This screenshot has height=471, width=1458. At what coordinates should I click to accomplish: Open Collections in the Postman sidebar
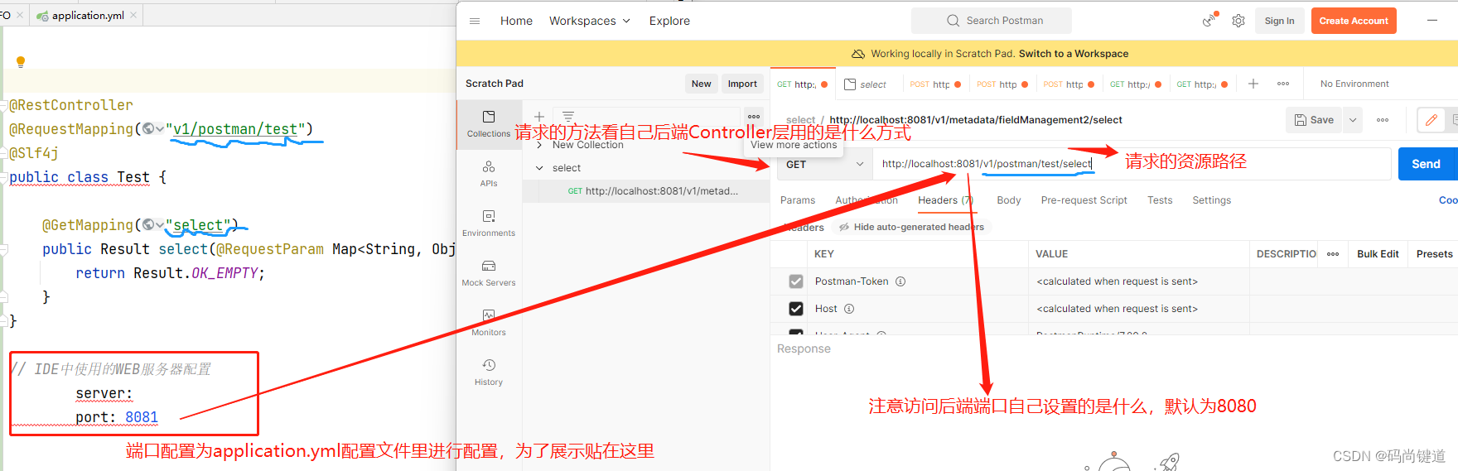[x=489, y=124]
